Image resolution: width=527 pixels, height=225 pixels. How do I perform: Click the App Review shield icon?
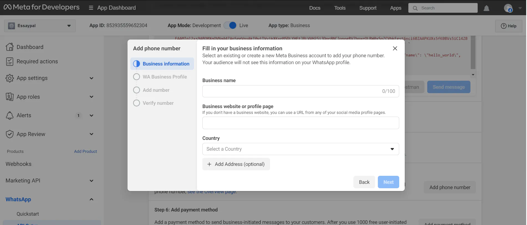(10, 134)
